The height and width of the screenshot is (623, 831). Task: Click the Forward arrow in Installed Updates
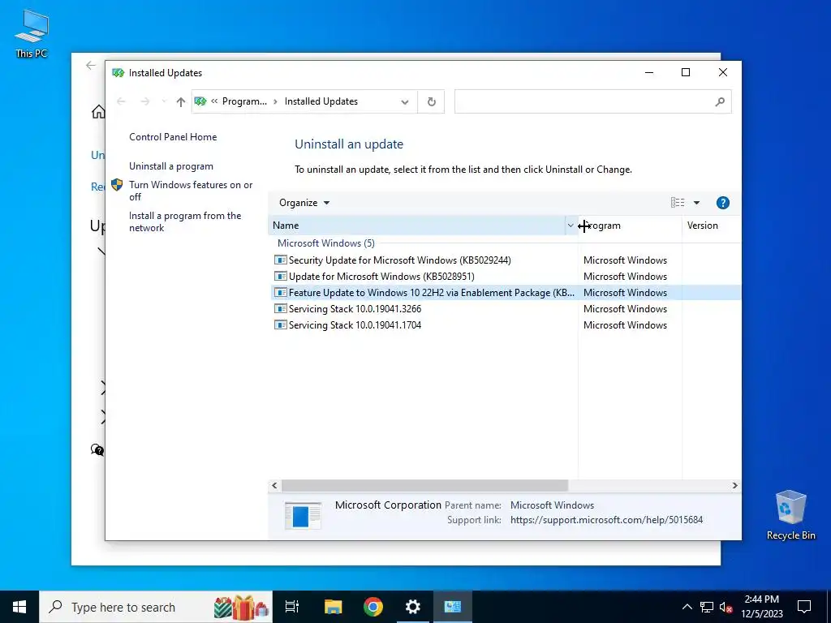[144, 101]
